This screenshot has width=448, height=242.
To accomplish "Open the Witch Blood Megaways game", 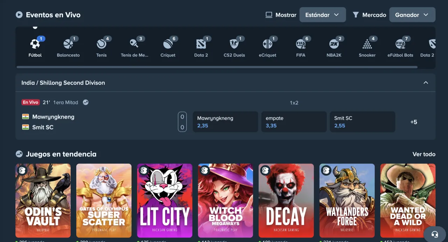I will click(226, 201).
